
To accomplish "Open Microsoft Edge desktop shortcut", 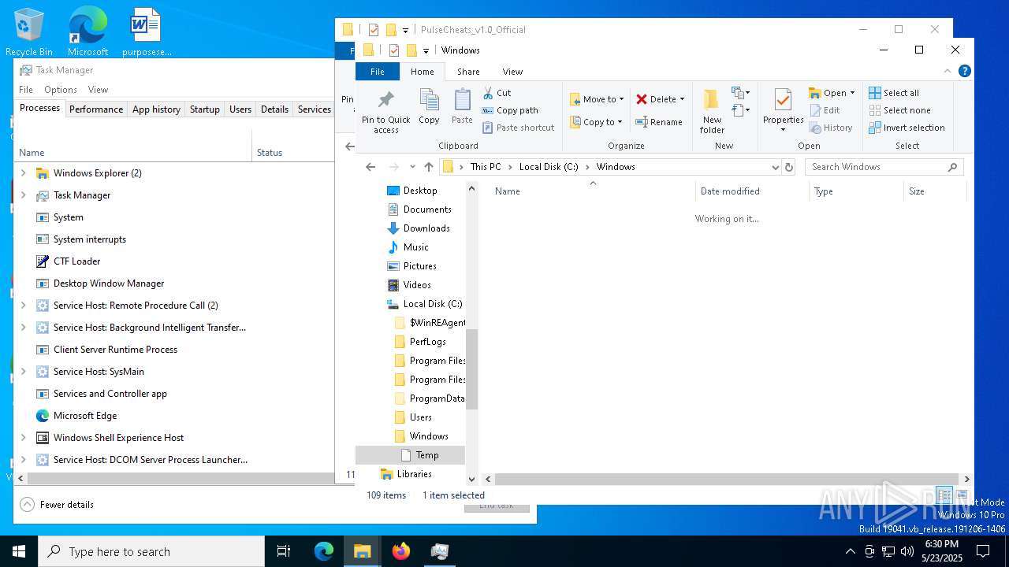I will click(87, 31).
